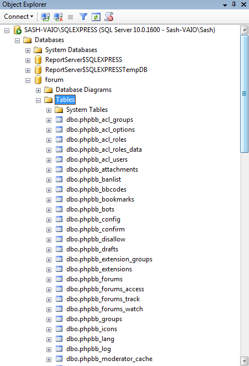Click the green Refresh icon
Viewport: 249px width, 366px height.
pyautogui.click(x=96, y=17)
